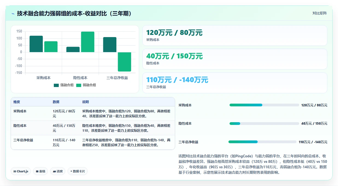Click the 采购成本 progress row label

point(185,105)
